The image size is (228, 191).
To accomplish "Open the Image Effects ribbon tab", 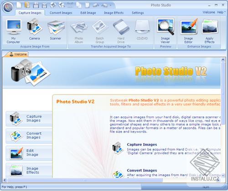I will [x=114, y=13].
